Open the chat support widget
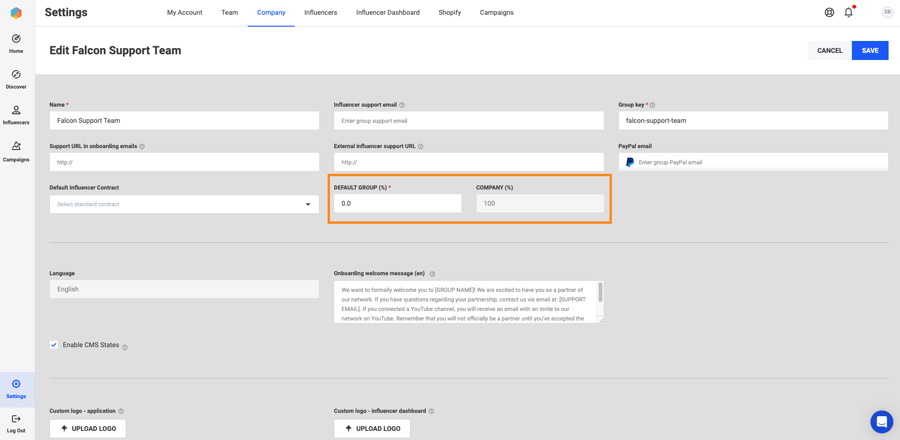This screenshot has height=440, width=900. coord(881,422)
